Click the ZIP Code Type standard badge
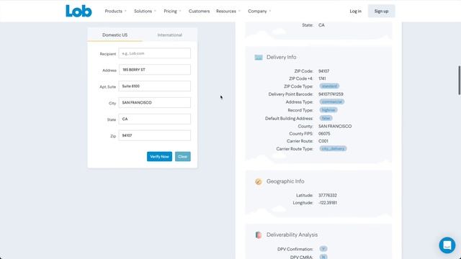The width and height of the screenshot is (461, 259). [329, 86]
